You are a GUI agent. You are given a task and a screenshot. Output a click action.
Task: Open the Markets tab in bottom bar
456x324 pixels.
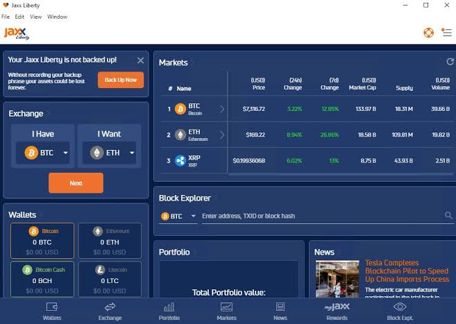(x=226, y=312)
